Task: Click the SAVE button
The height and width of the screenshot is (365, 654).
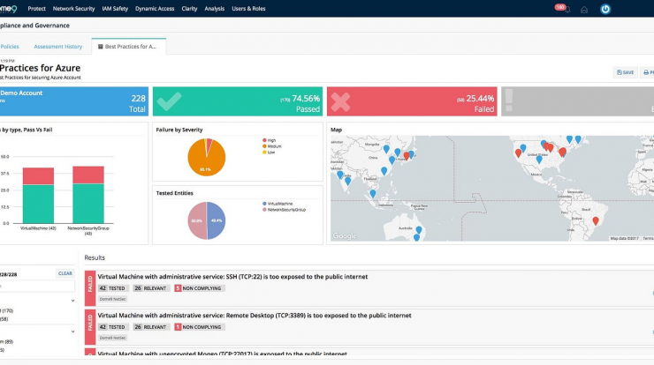Action: 625,72
